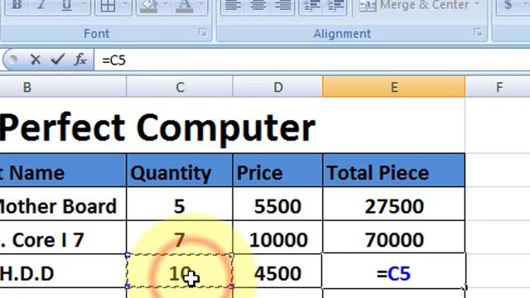
Task: Select highlighted column E header
Action: pyautogui.click(x=394, y=87)
